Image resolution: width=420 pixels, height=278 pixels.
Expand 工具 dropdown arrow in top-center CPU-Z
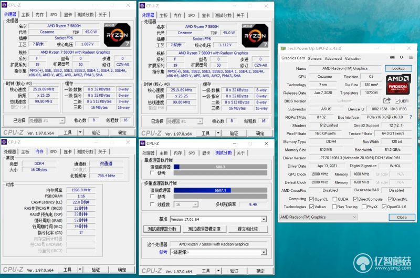pos(218,133)
